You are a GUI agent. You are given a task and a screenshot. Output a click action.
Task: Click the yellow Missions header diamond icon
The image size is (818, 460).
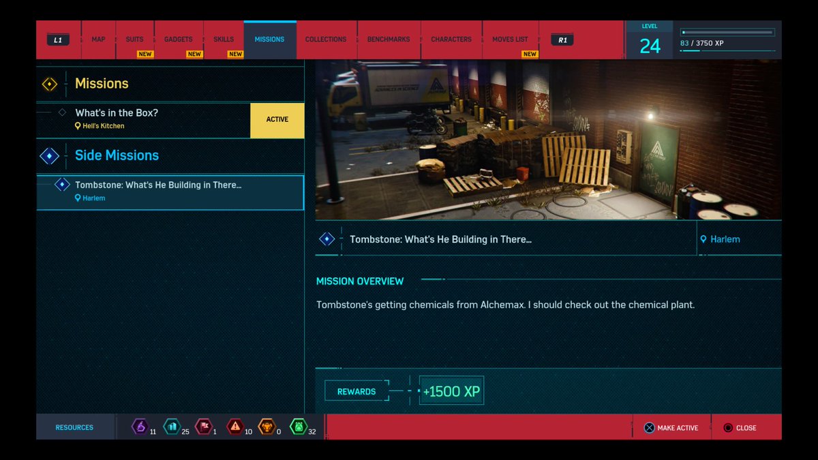point(50,84)
